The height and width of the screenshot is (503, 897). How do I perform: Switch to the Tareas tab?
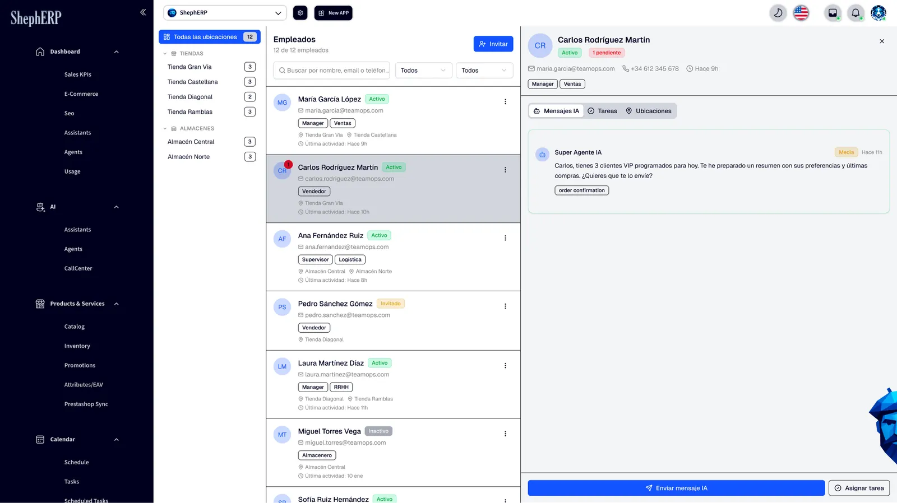coord(602,111)
